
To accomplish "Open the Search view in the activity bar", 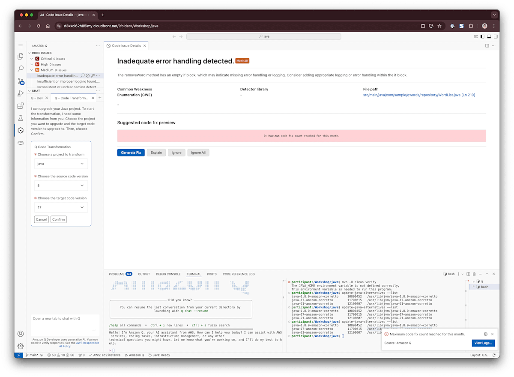I will click(x=20, y=69).
